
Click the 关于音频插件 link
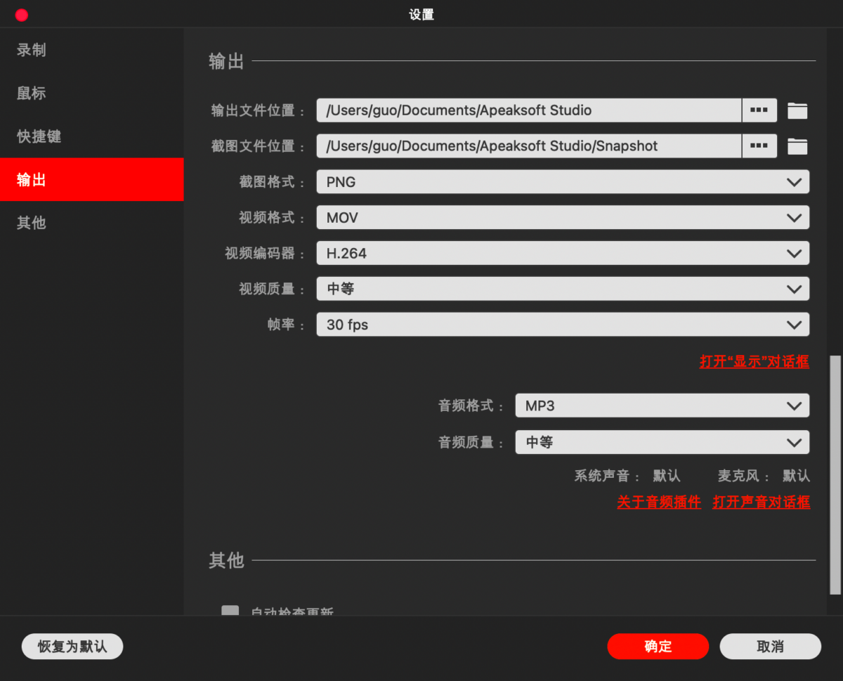pyautogui.click(x=659, y=502)
